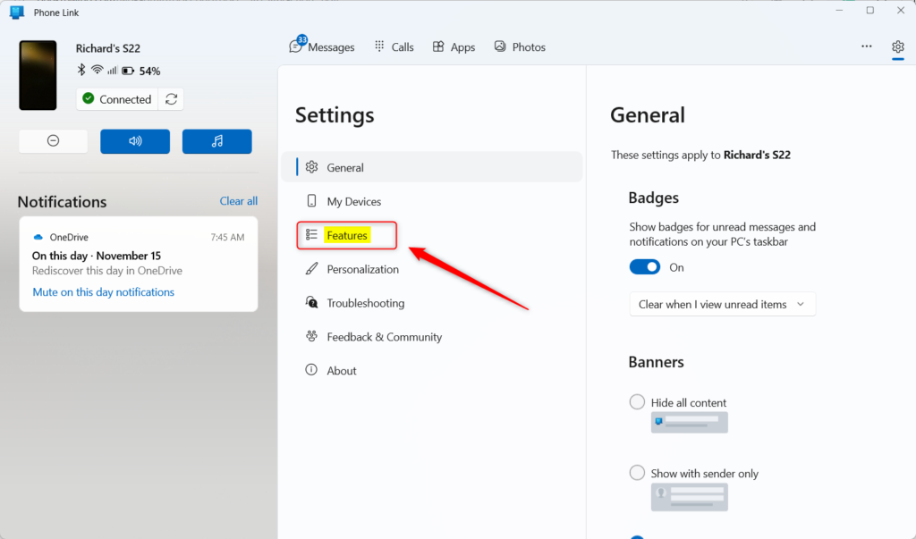Screen dimensions: 916x539
Task: Click the Do Not Disturb button
Action: click(53, 141)
